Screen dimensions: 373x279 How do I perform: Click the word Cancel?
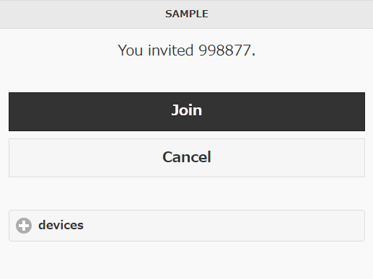(187, 157)
